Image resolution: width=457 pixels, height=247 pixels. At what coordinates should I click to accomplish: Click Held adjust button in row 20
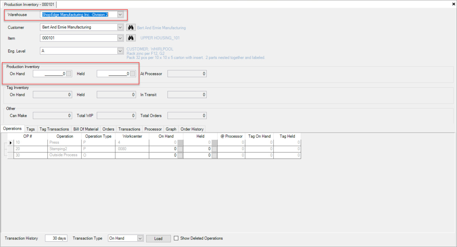214,149
